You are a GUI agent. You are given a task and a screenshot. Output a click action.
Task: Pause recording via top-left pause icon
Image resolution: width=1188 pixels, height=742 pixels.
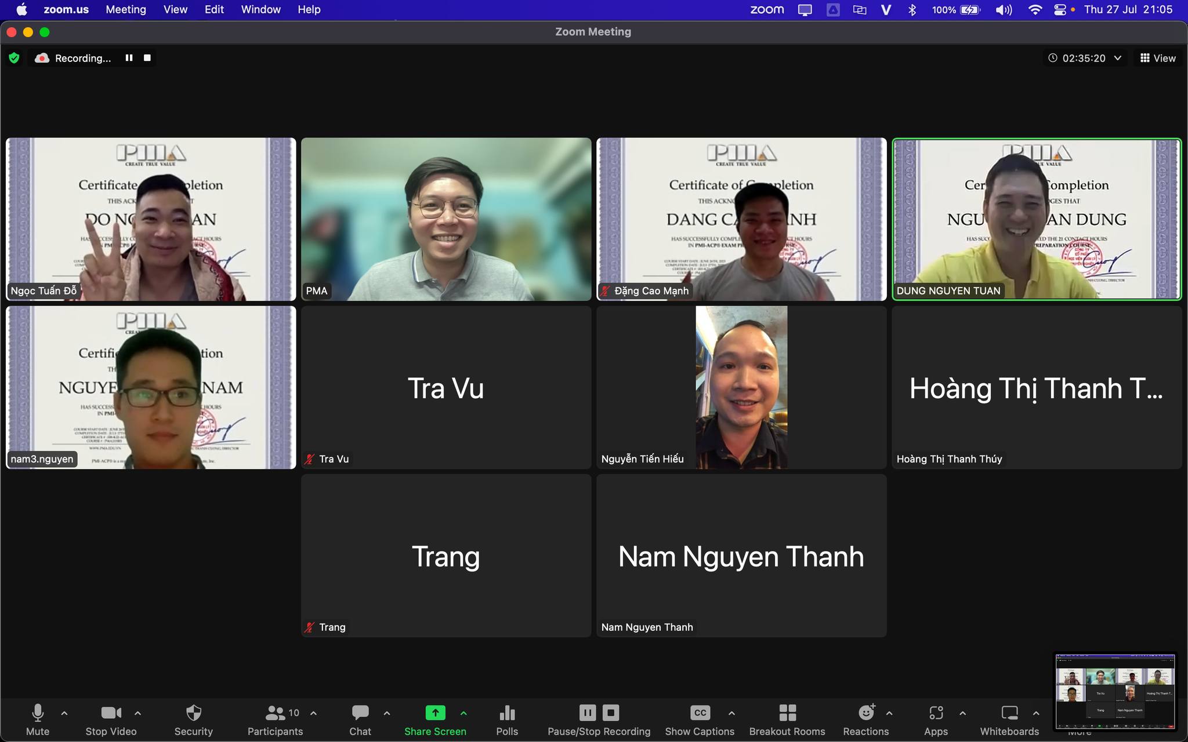tap(129, 58)
